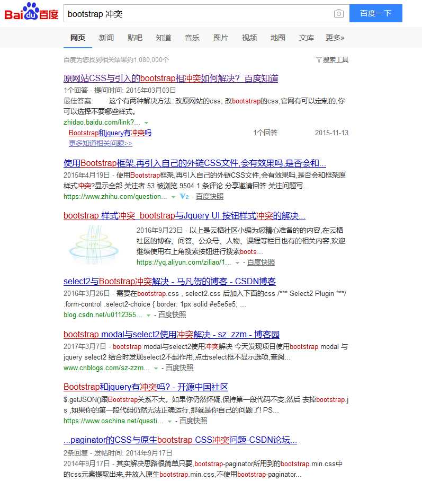Screen dimensions: 422x481
Task: Open 百度快照 for oschina result
Action: 193,421
